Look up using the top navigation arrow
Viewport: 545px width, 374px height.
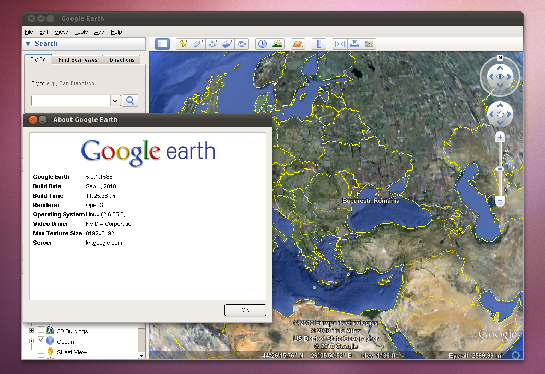tap(500, 68)
